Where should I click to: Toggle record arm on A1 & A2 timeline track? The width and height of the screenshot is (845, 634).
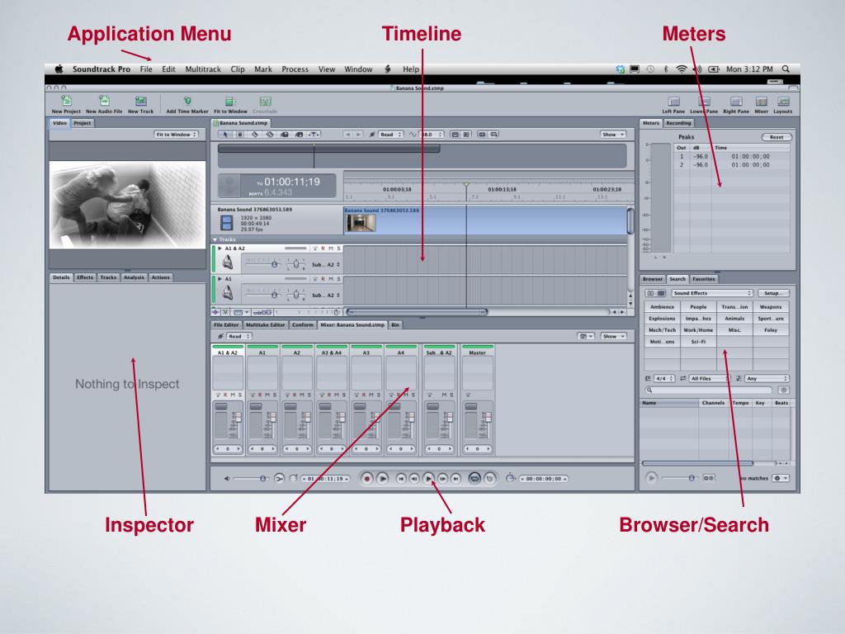323,248
